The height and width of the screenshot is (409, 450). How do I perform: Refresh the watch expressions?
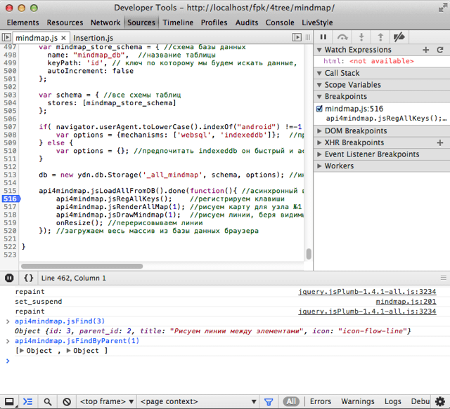point(440,50)
